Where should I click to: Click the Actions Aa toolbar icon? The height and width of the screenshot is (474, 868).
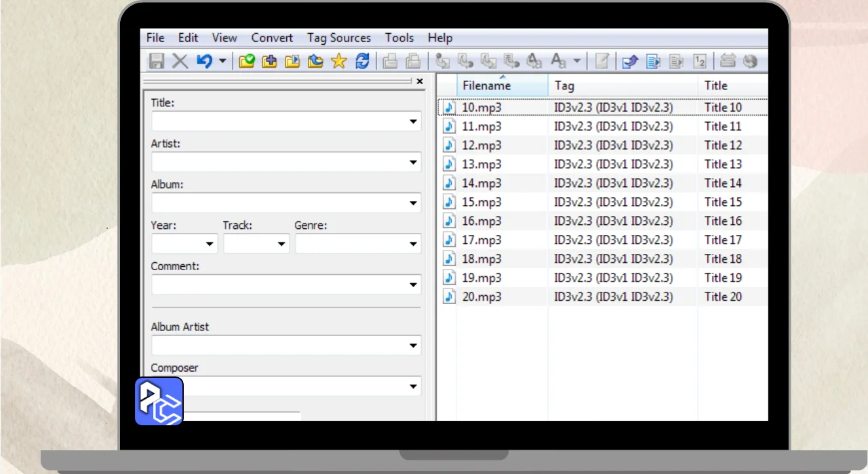coord(558,61)
